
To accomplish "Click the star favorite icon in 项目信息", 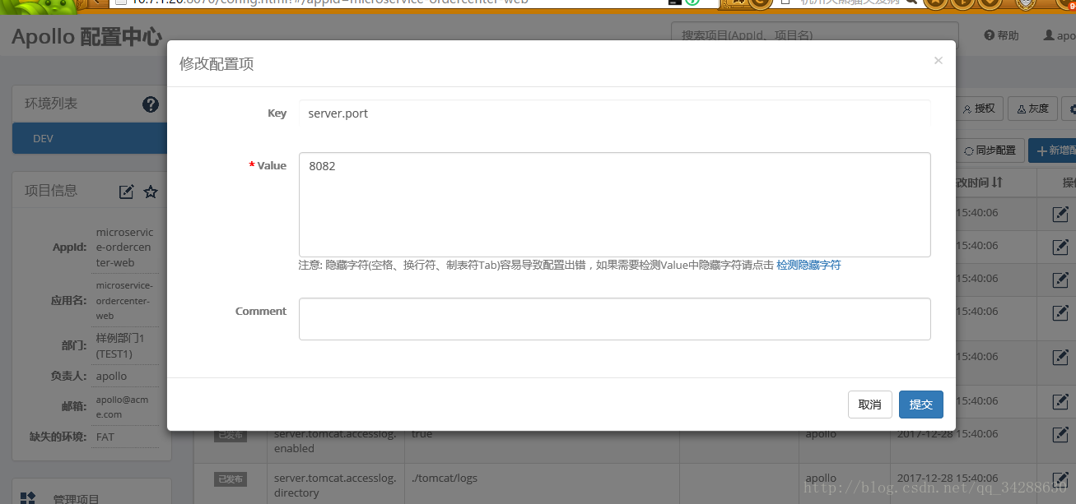I will click(151, 192).
